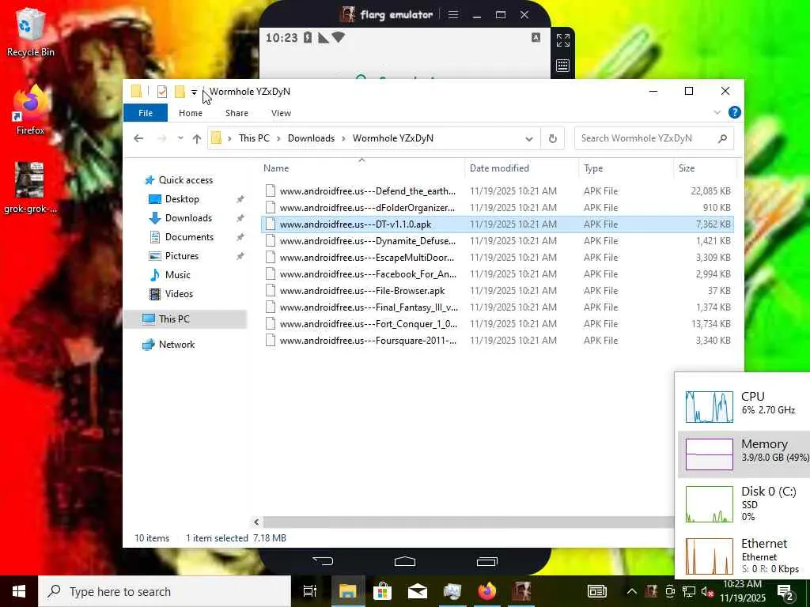Select the dFolderOrganizer APK file
This screenshot has height=607, width=810.
(497, 208)
